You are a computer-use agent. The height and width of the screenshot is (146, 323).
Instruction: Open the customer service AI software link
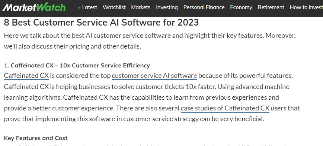click(x=154, y=76)
